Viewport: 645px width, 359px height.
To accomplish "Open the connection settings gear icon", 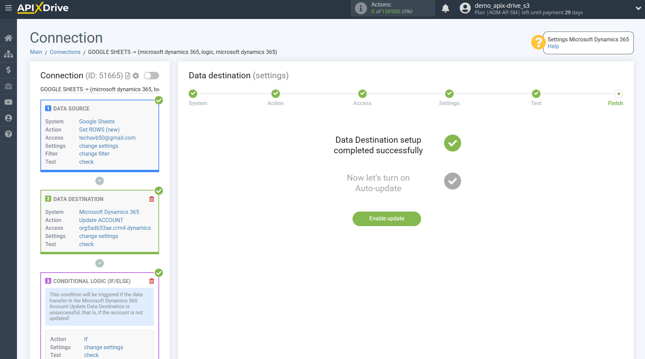I will point(136,76).
